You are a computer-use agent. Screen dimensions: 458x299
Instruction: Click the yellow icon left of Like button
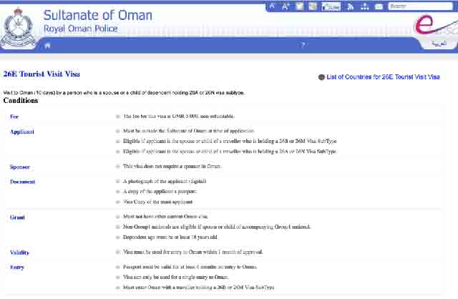313,6
